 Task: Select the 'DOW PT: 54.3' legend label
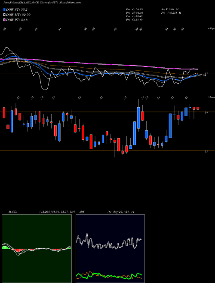click(x=17, y=20)
